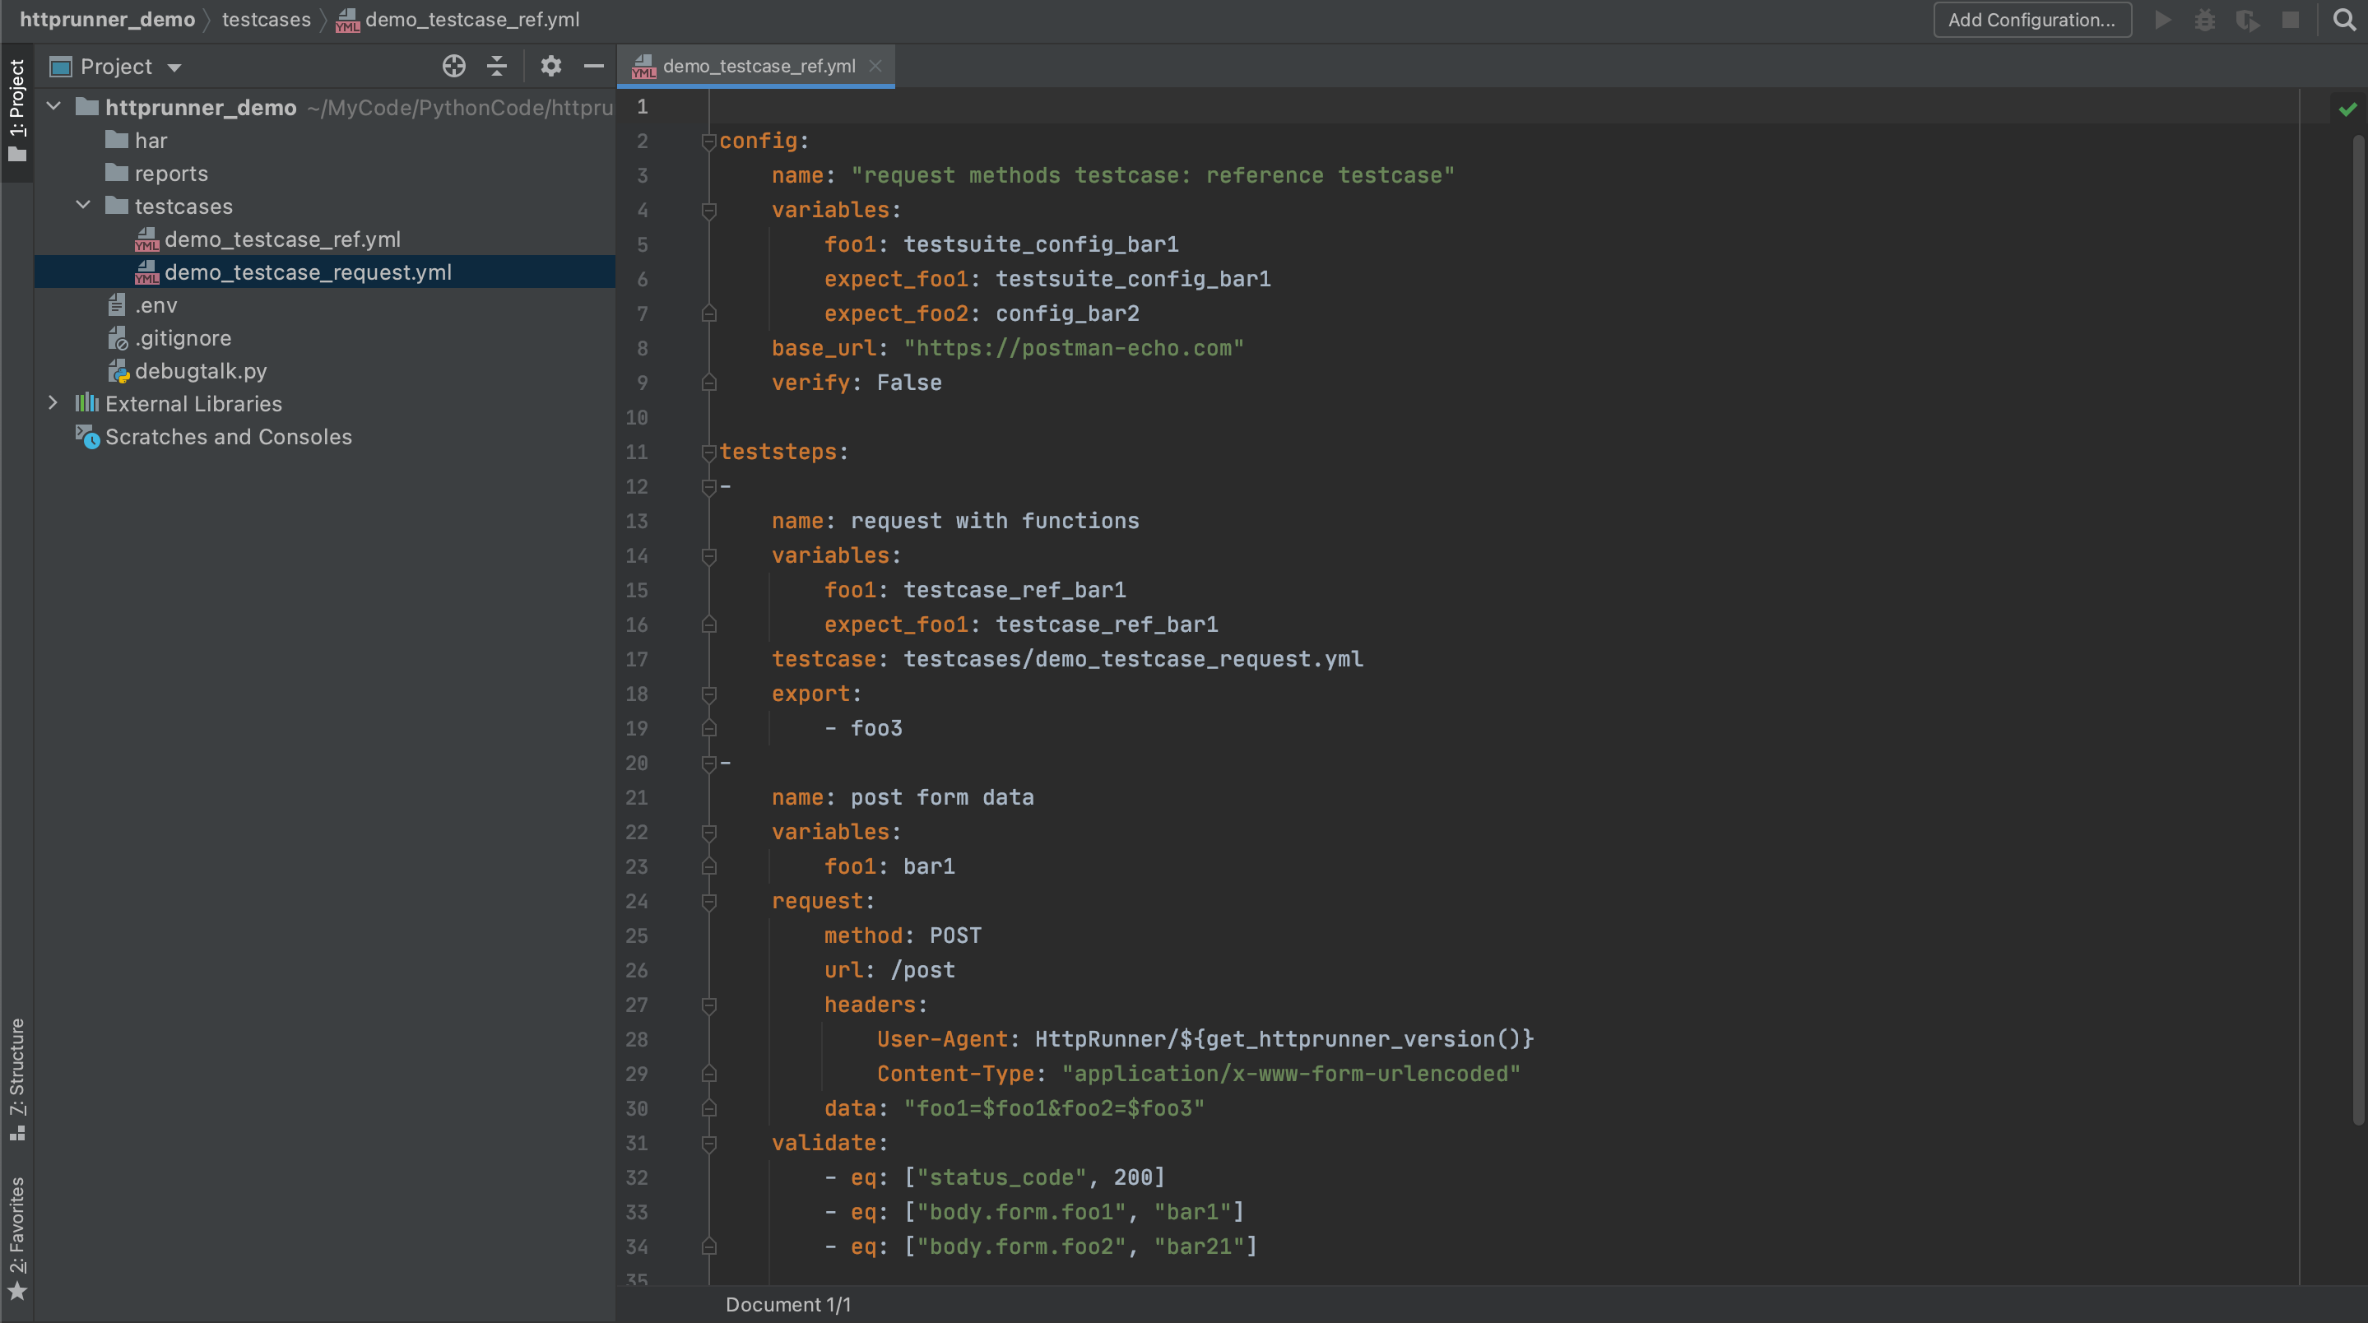Fold the headers block at line 27

click(708, 1005)
